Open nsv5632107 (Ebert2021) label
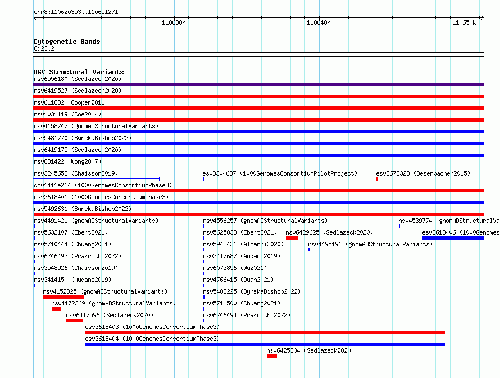500x378 pixels. point(71,232)
